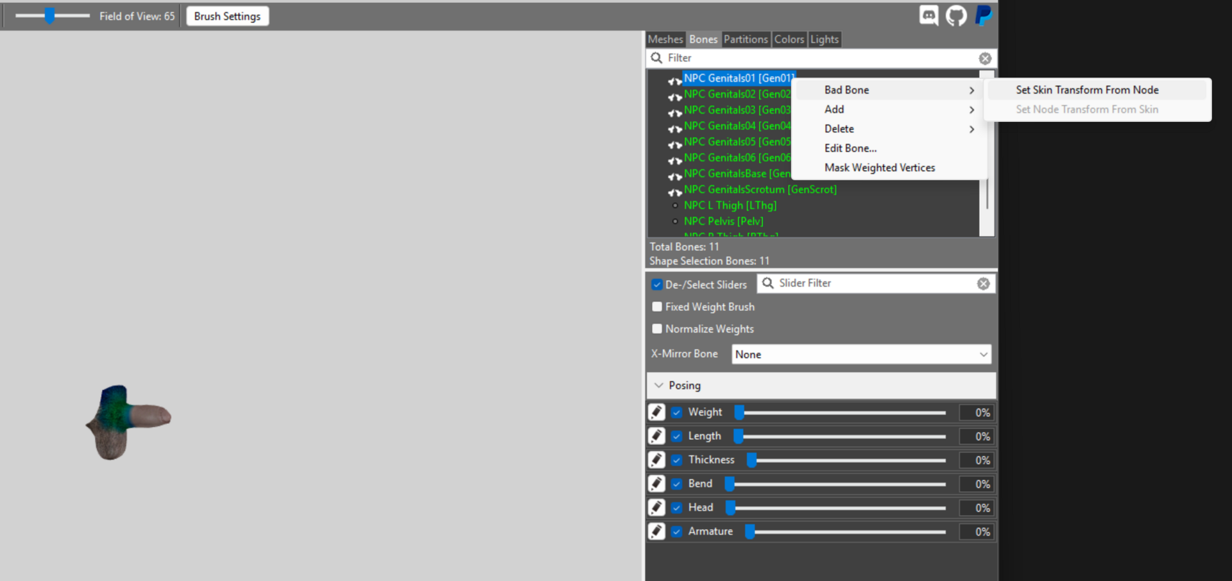This screenshot has height=581, width=1232.
Task: Expand the Delete submenu arrow
Action: click(971, 129)
